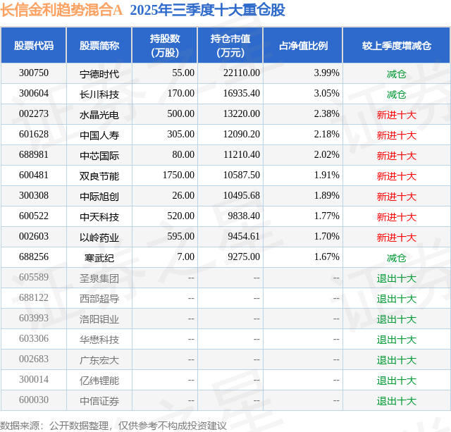Click market value 12090.20
The width and height of the screenshot is (451, 432).
tap(242, 135)
